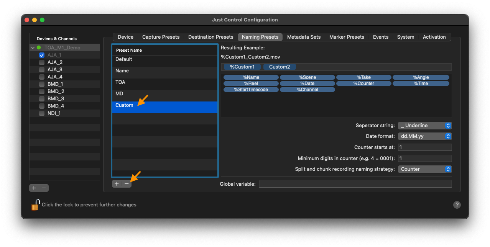Click the %Name token
The image size is (490, 247).
click(251, 77)
